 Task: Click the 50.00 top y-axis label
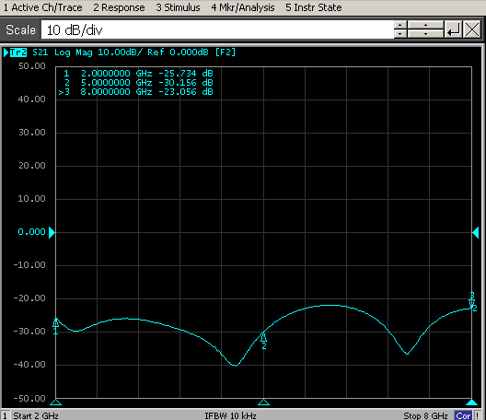pyautogui.click(x=32, y=66)
